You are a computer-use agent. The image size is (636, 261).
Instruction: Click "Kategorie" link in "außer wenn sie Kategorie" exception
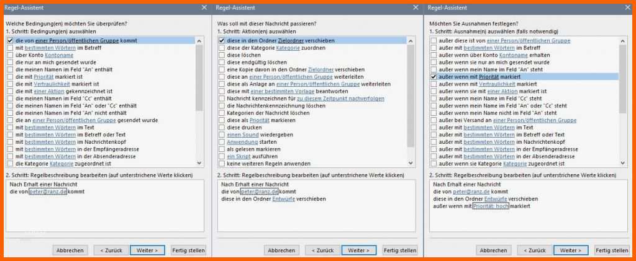[515, 164]
